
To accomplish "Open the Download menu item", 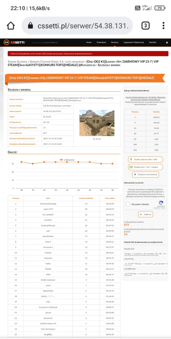I will click(101, 42).
